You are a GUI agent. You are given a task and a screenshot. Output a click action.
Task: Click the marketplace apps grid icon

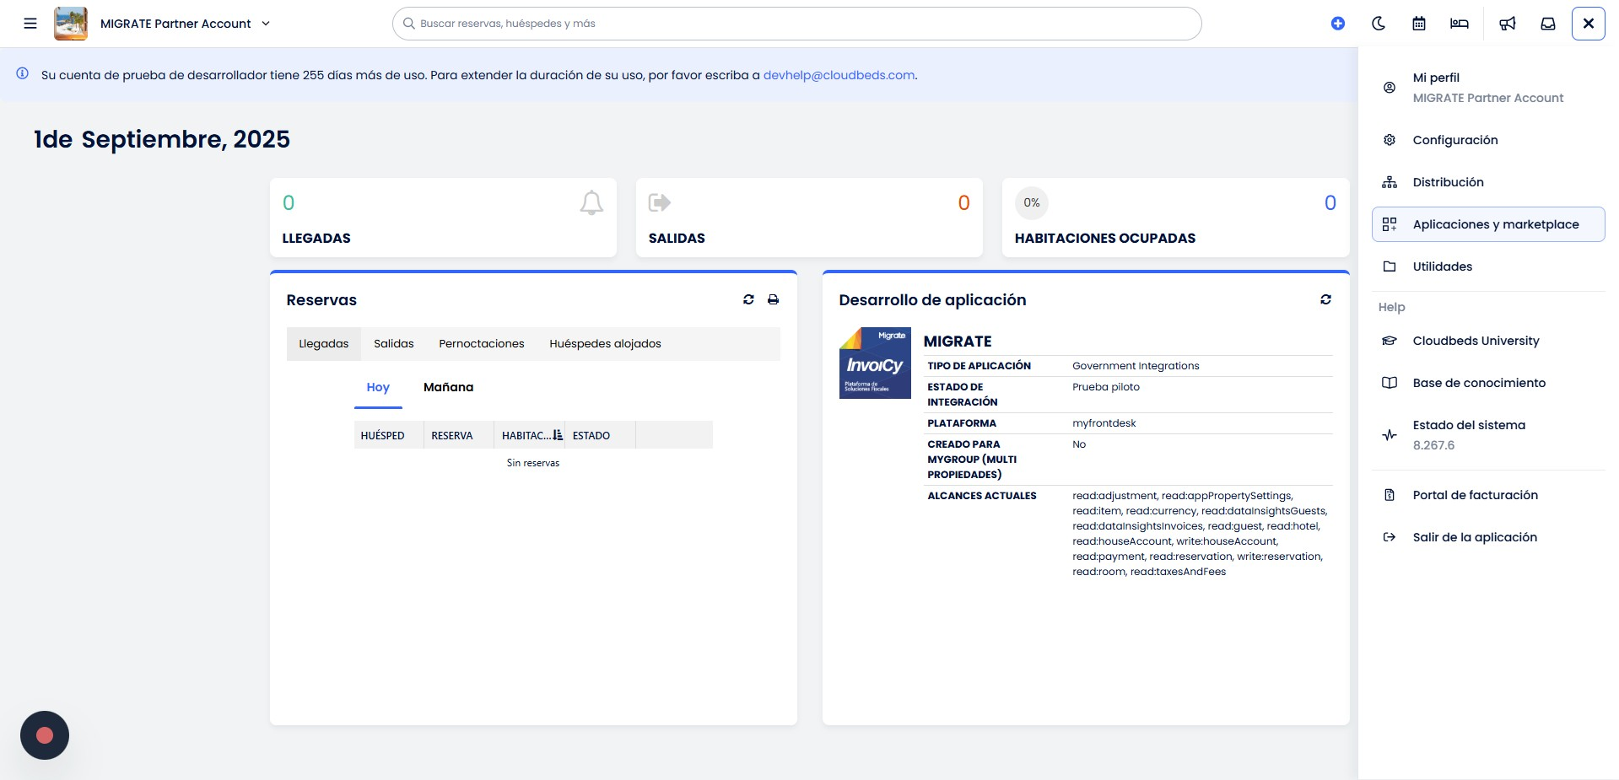(x=1390, y=224)
